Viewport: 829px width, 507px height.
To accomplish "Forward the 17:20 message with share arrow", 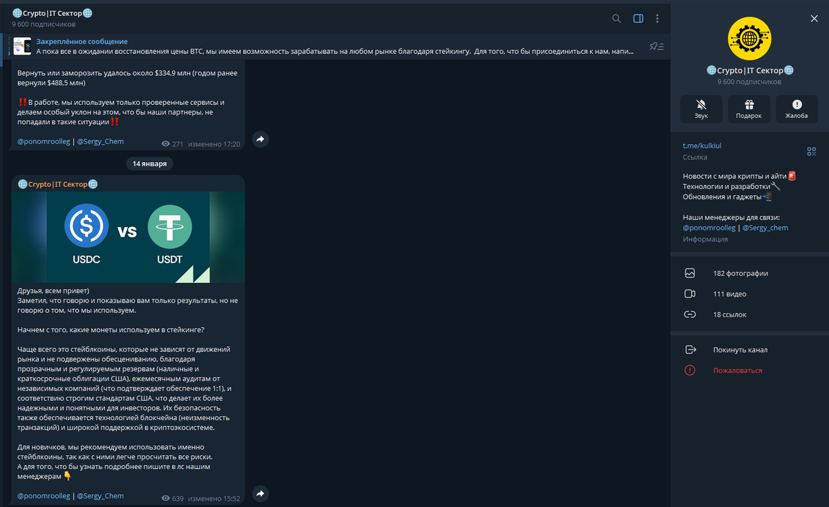I will [260, 139].
